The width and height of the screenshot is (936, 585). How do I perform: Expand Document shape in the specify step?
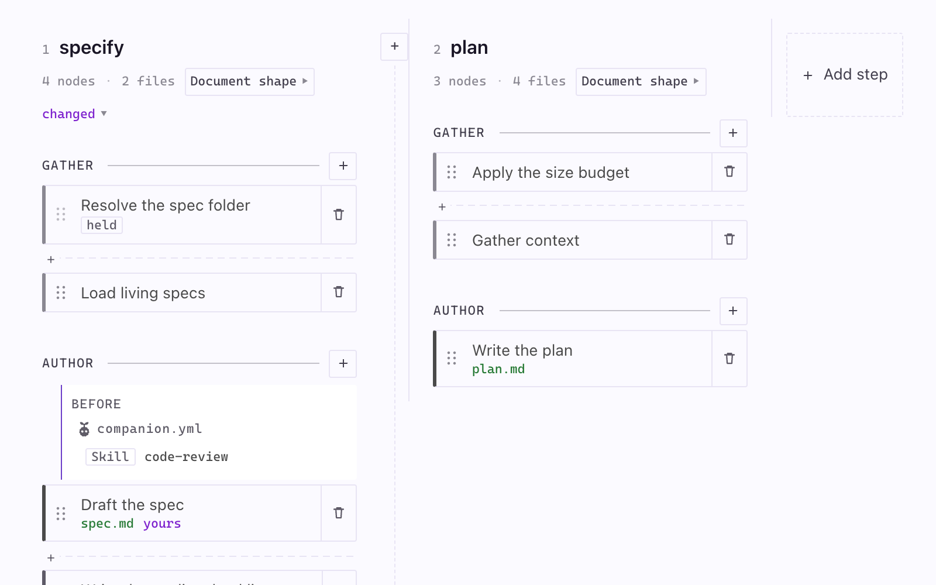[x=250, y=81]
